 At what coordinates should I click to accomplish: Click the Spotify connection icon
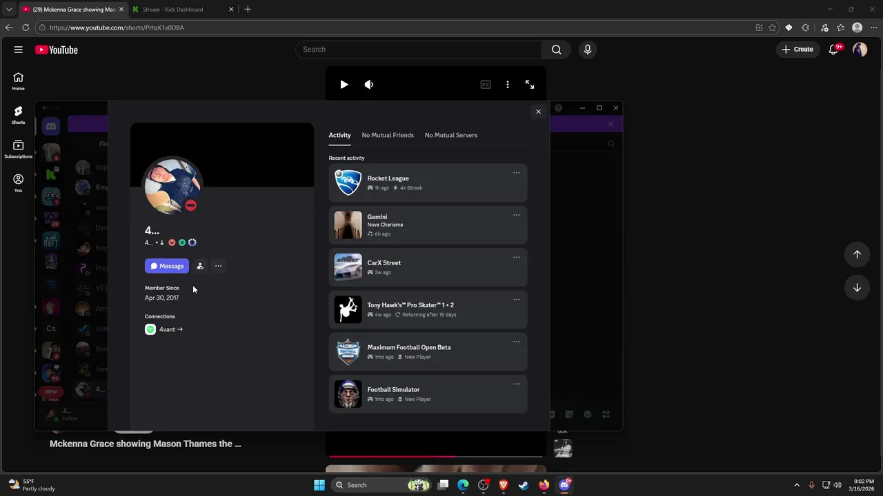(150, 329)
